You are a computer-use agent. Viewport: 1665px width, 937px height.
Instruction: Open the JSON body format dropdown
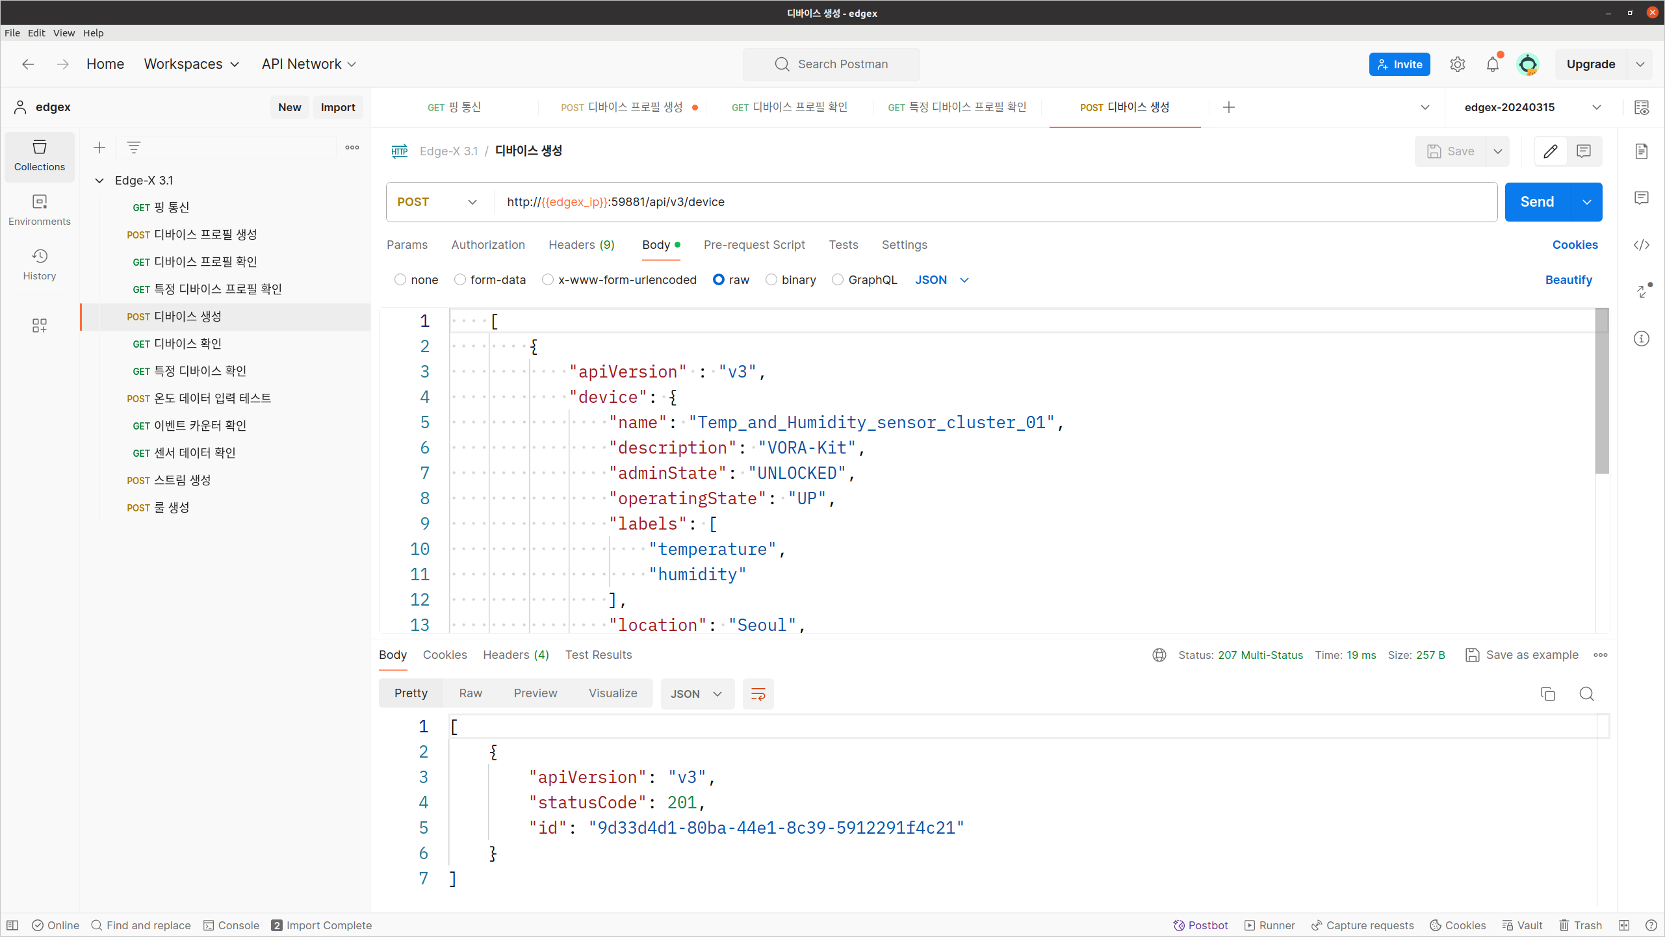coord(942,279)
